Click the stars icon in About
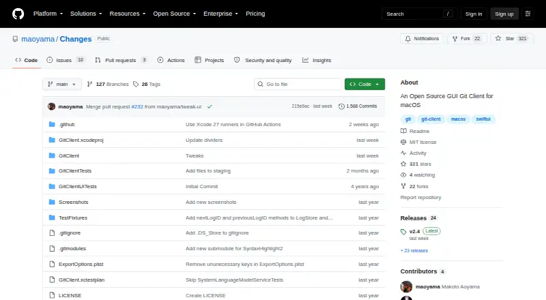Screen dimensions: 546x300 pyautogui.click(x=403, y=164)
